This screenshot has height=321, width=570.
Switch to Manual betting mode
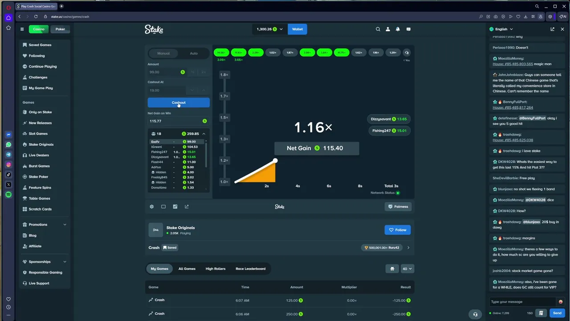click(163, 53)
